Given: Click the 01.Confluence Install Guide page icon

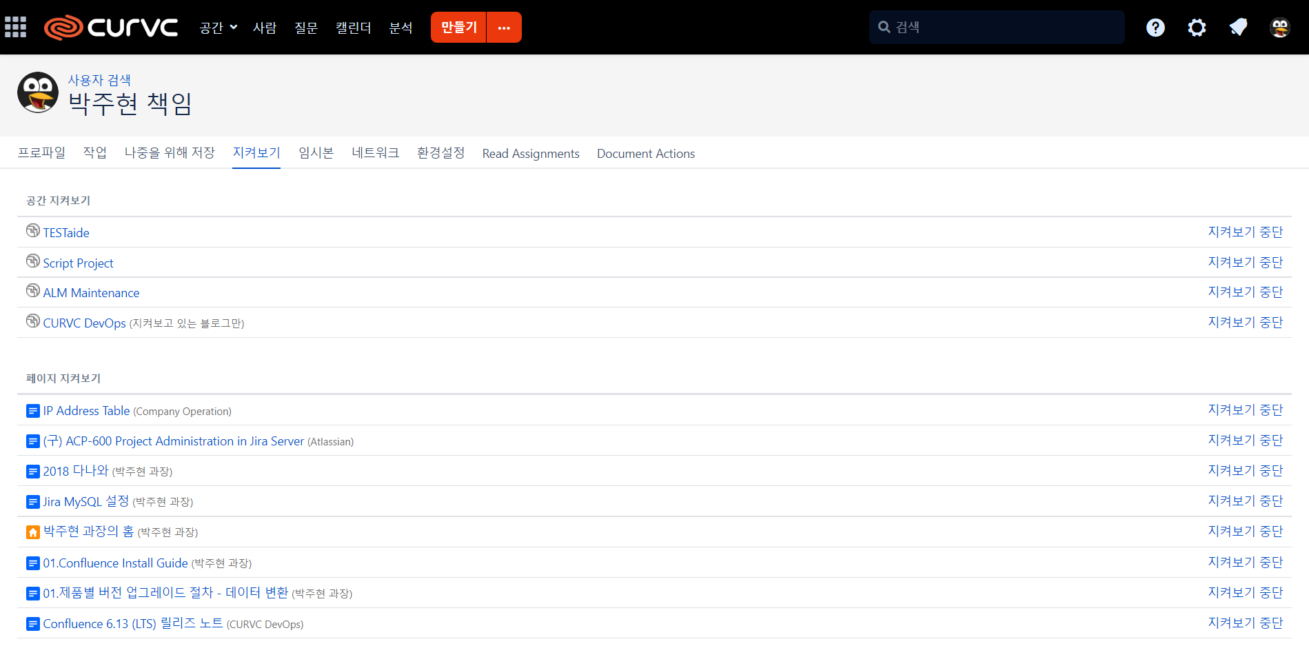Looking at the screenshot, I should point(33,563).
